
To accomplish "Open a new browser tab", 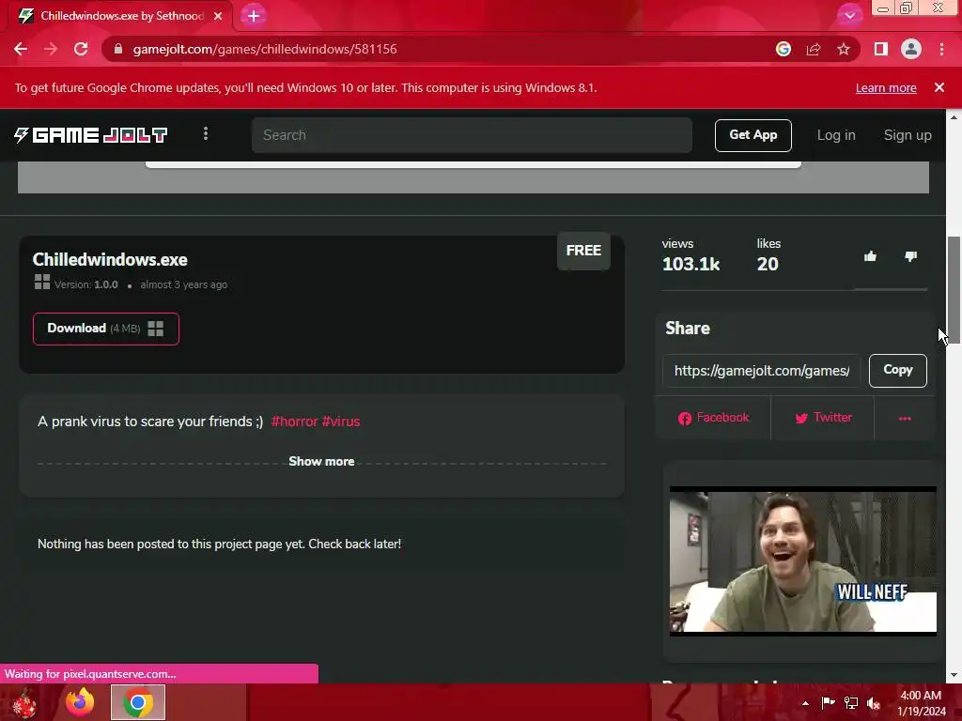I will (x=254, y=16).
